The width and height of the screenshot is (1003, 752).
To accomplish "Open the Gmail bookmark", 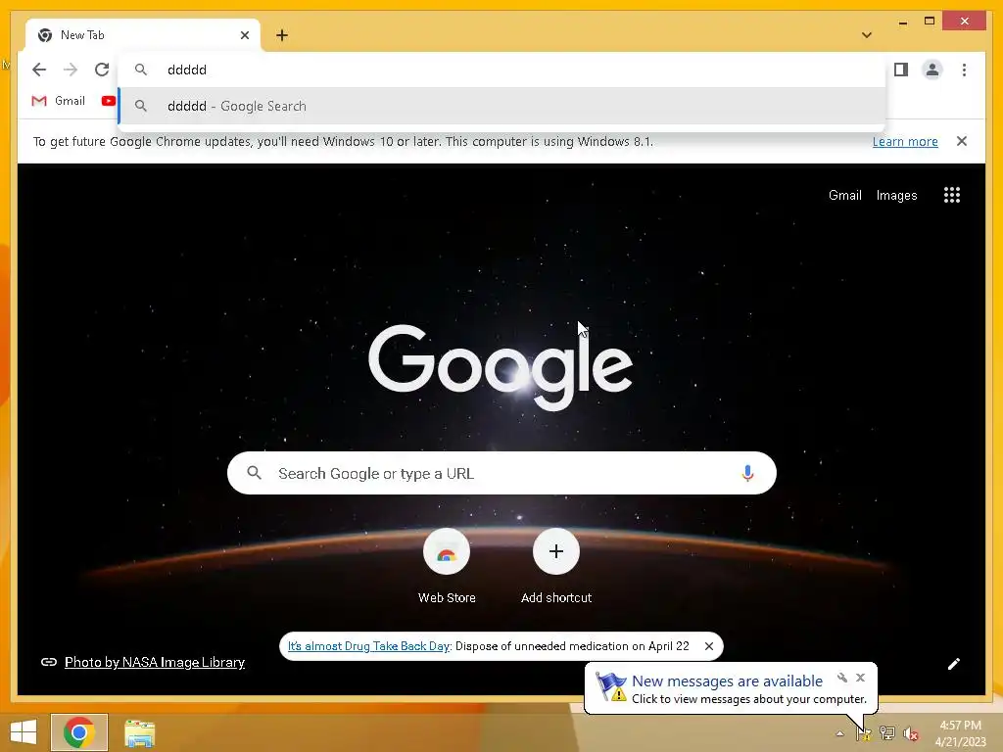I will click(x=58, y=101).
